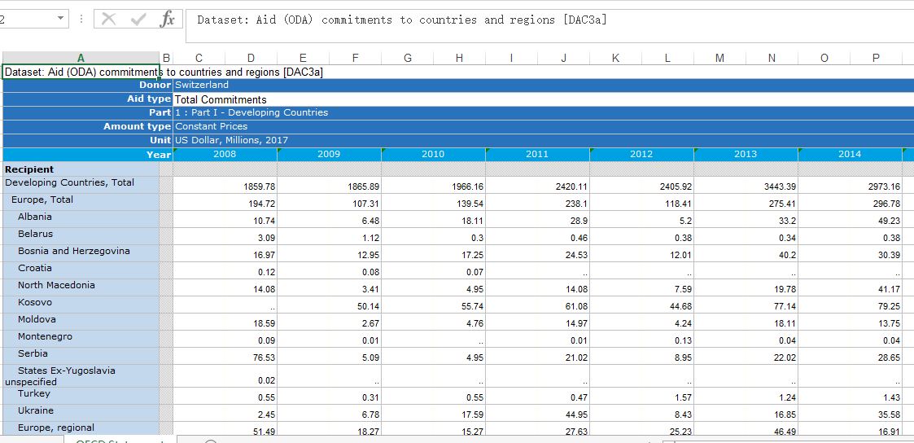This screenshot has width=914, height=443.
Task: Click the Donor label cell
Action: [x=87, y=86]
